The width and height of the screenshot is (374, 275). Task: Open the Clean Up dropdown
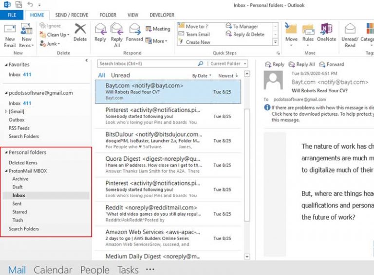point(55,34)
